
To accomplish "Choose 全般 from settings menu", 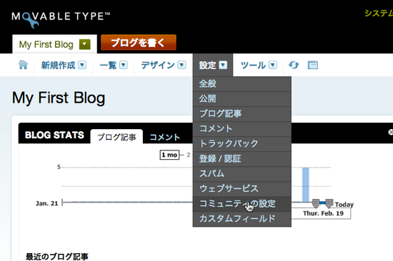I will (x=242, y=83).
